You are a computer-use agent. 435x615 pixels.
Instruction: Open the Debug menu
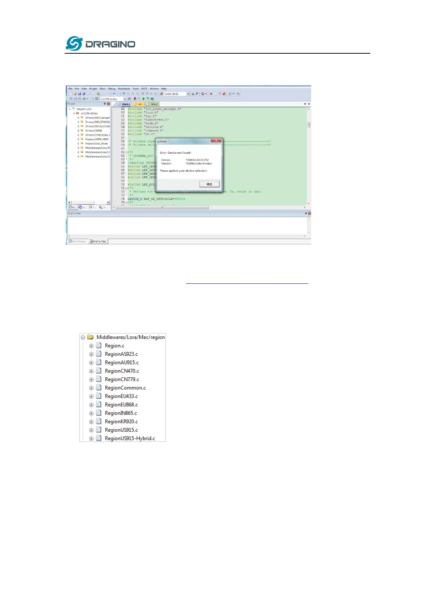point(112,88)
